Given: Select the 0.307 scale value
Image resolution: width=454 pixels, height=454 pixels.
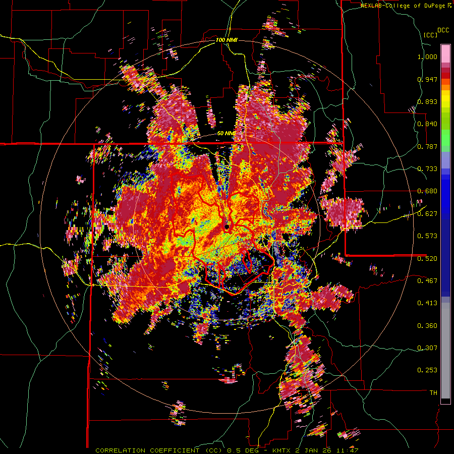Looking at the screenshot, I should pos(427,348).
